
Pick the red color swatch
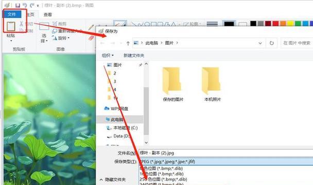tap(275, 24)
